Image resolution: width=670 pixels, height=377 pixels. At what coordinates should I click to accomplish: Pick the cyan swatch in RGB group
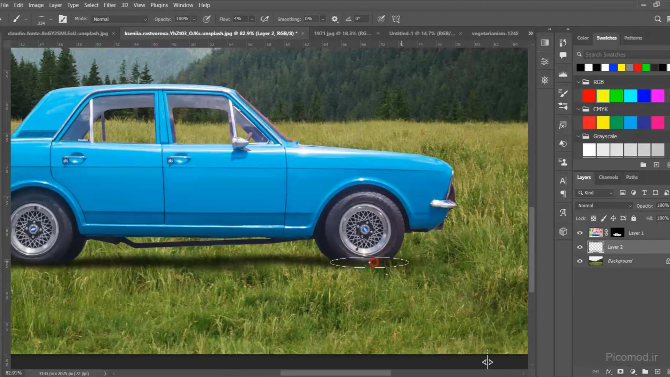(x=630, y=96)
